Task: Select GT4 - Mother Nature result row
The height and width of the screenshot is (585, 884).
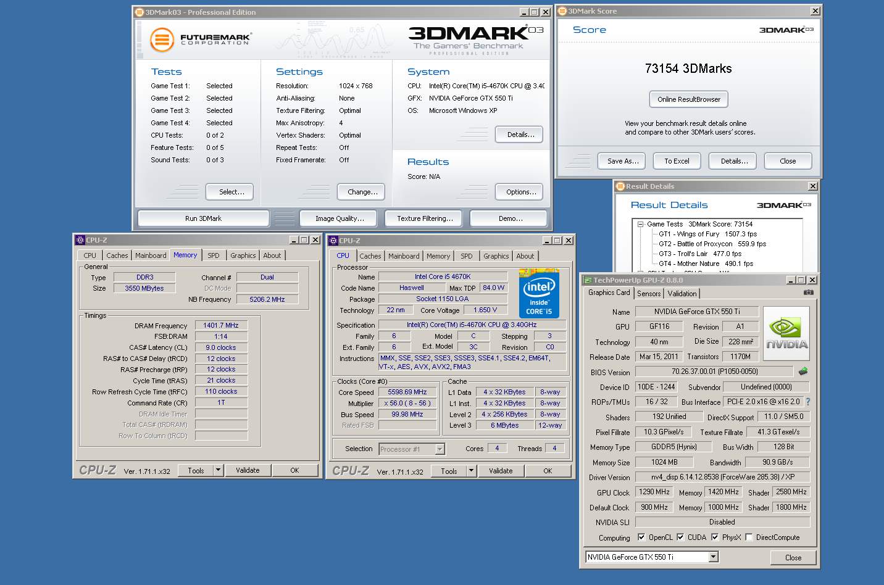Action: point(706,263)
